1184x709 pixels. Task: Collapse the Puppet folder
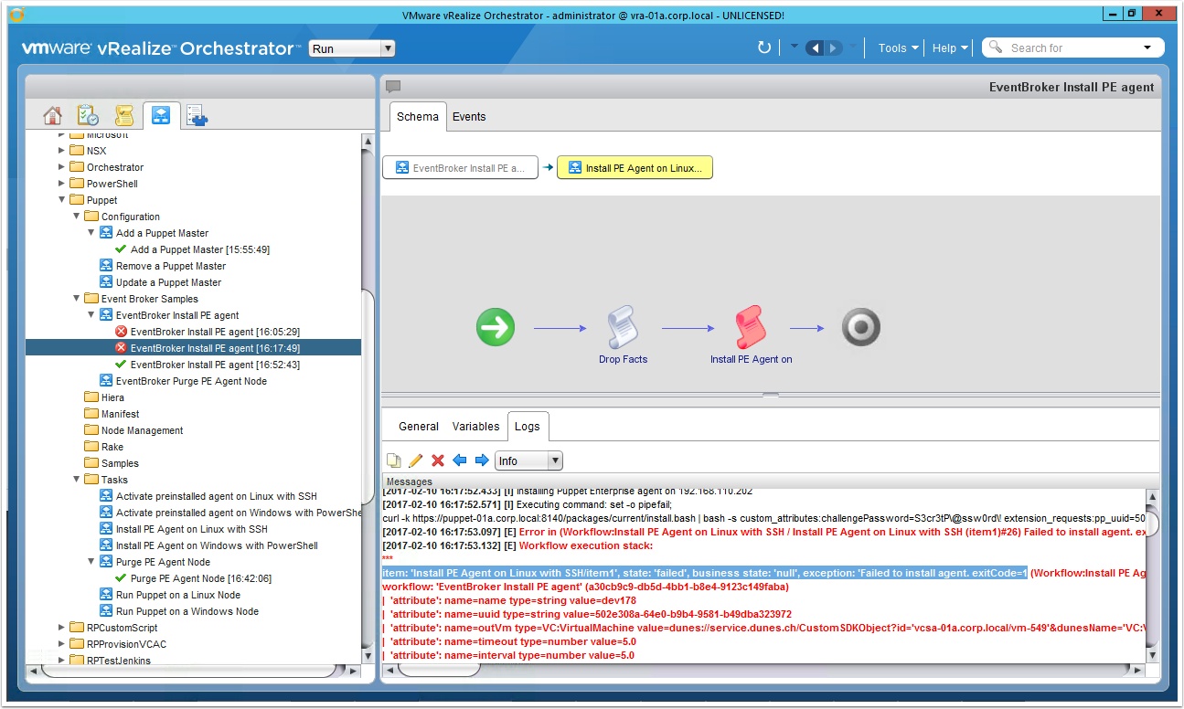62,200
